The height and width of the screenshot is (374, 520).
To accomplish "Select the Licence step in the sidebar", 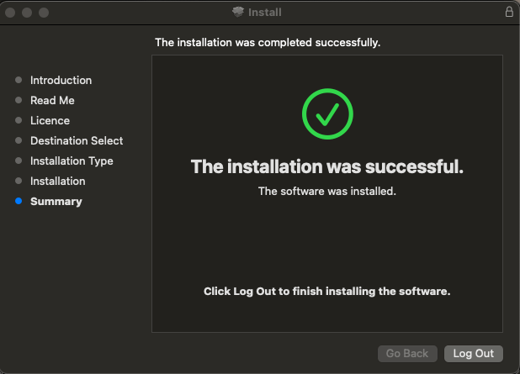I will [50, 121].
